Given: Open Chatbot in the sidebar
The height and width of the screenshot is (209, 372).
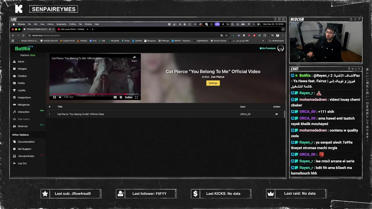Looking at the screenshot, I should click(x=22, y=76).
